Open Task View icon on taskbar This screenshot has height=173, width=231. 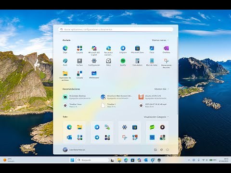112,160
